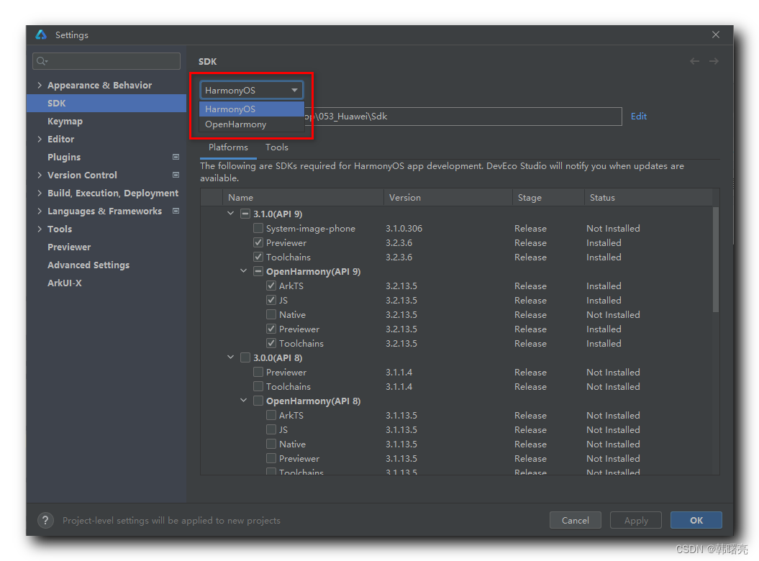Click the project-level icon beside Version Control
Image resolution: width=759 pixels, height=561 pixels.
pos(176,175)
